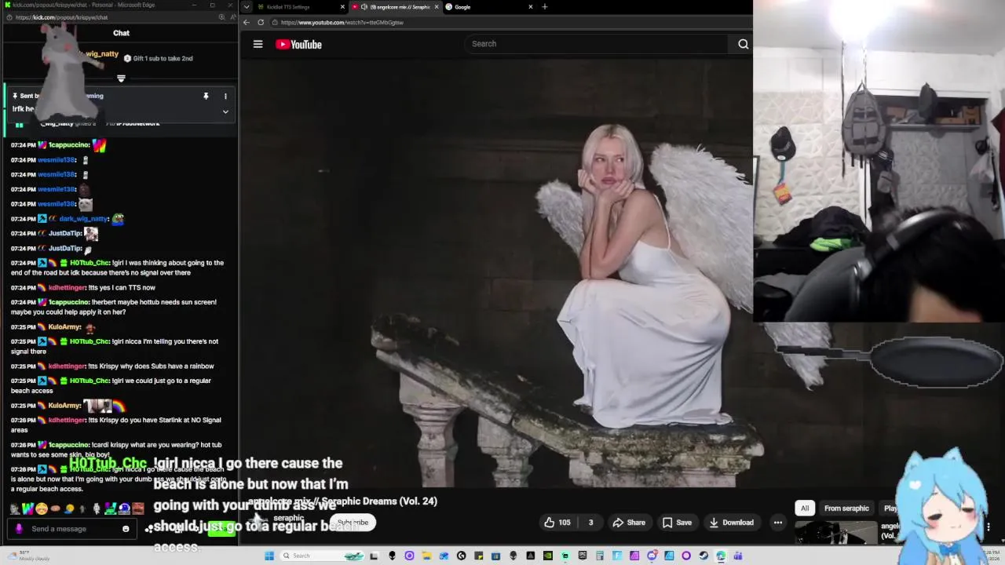The width and height of the screenshot is (1005, 565).
Task: Open pinned message options three dots
Action: coord(225,97)
